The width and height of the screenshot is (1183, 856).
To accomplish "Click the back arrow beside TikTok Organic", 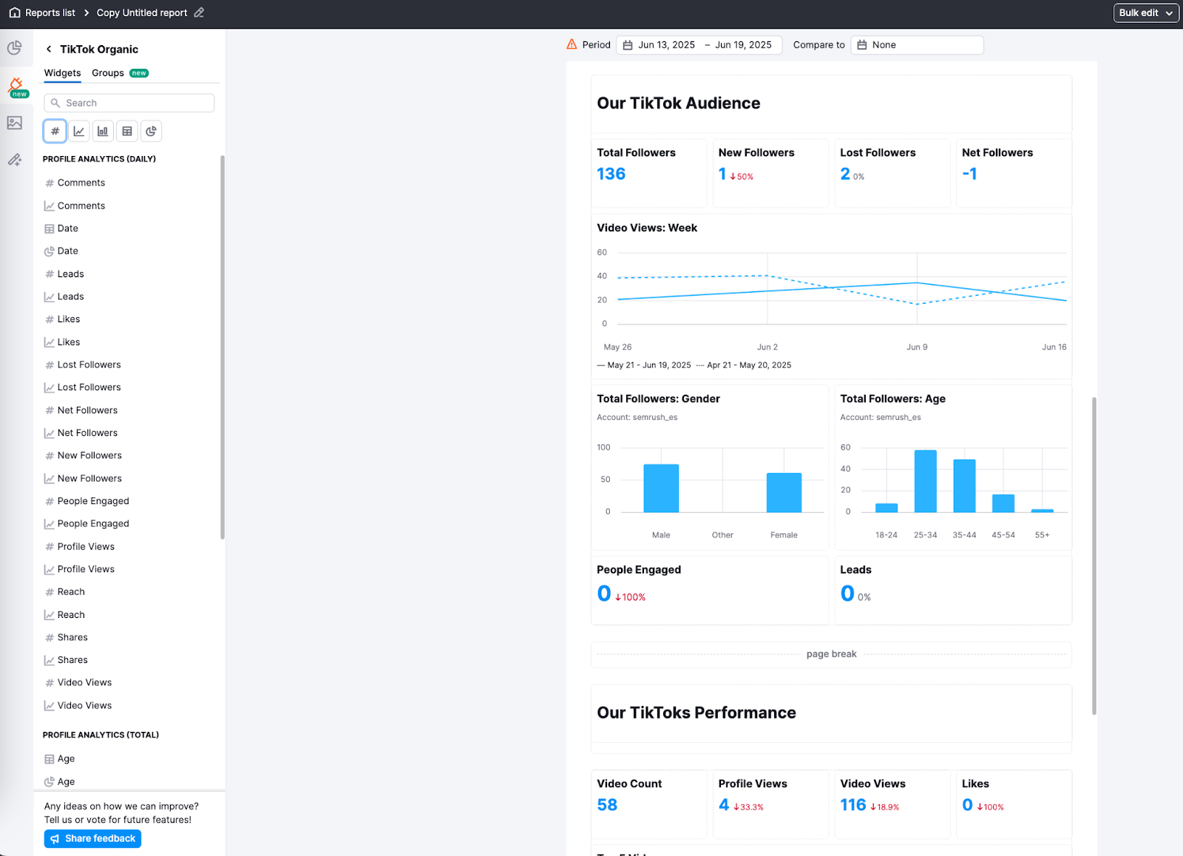I will pyautogui.click(x=48, y=49).
